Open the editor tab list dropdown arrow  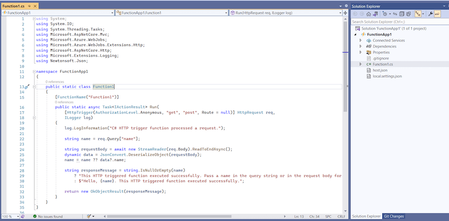click(x=341, y=6)
